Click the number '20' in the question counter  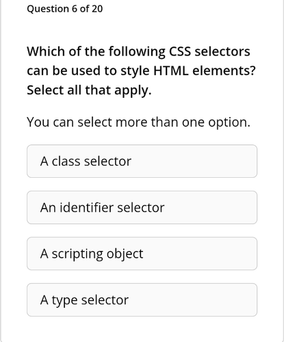[97, 9]
